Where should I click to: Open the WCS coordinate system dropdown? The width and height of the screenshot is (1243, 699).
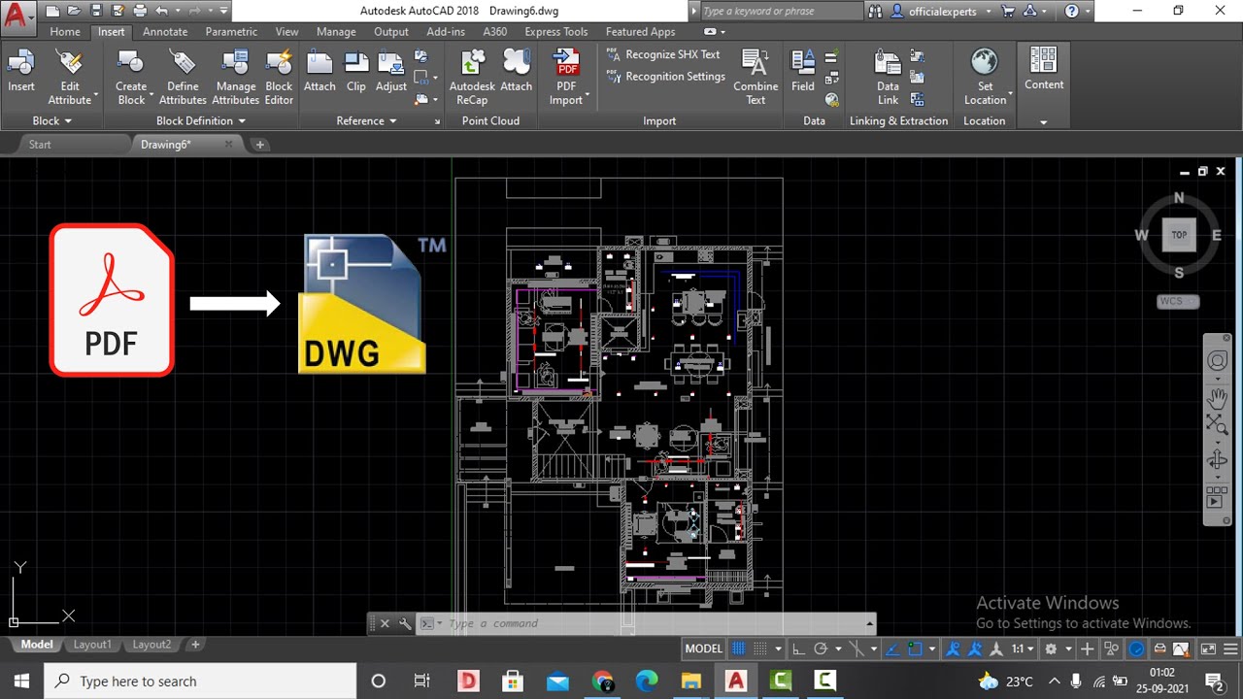1178,301
